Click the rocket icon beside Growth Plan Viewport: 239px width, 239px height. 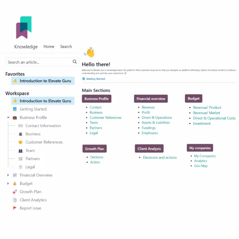click(x=15, y=192)
